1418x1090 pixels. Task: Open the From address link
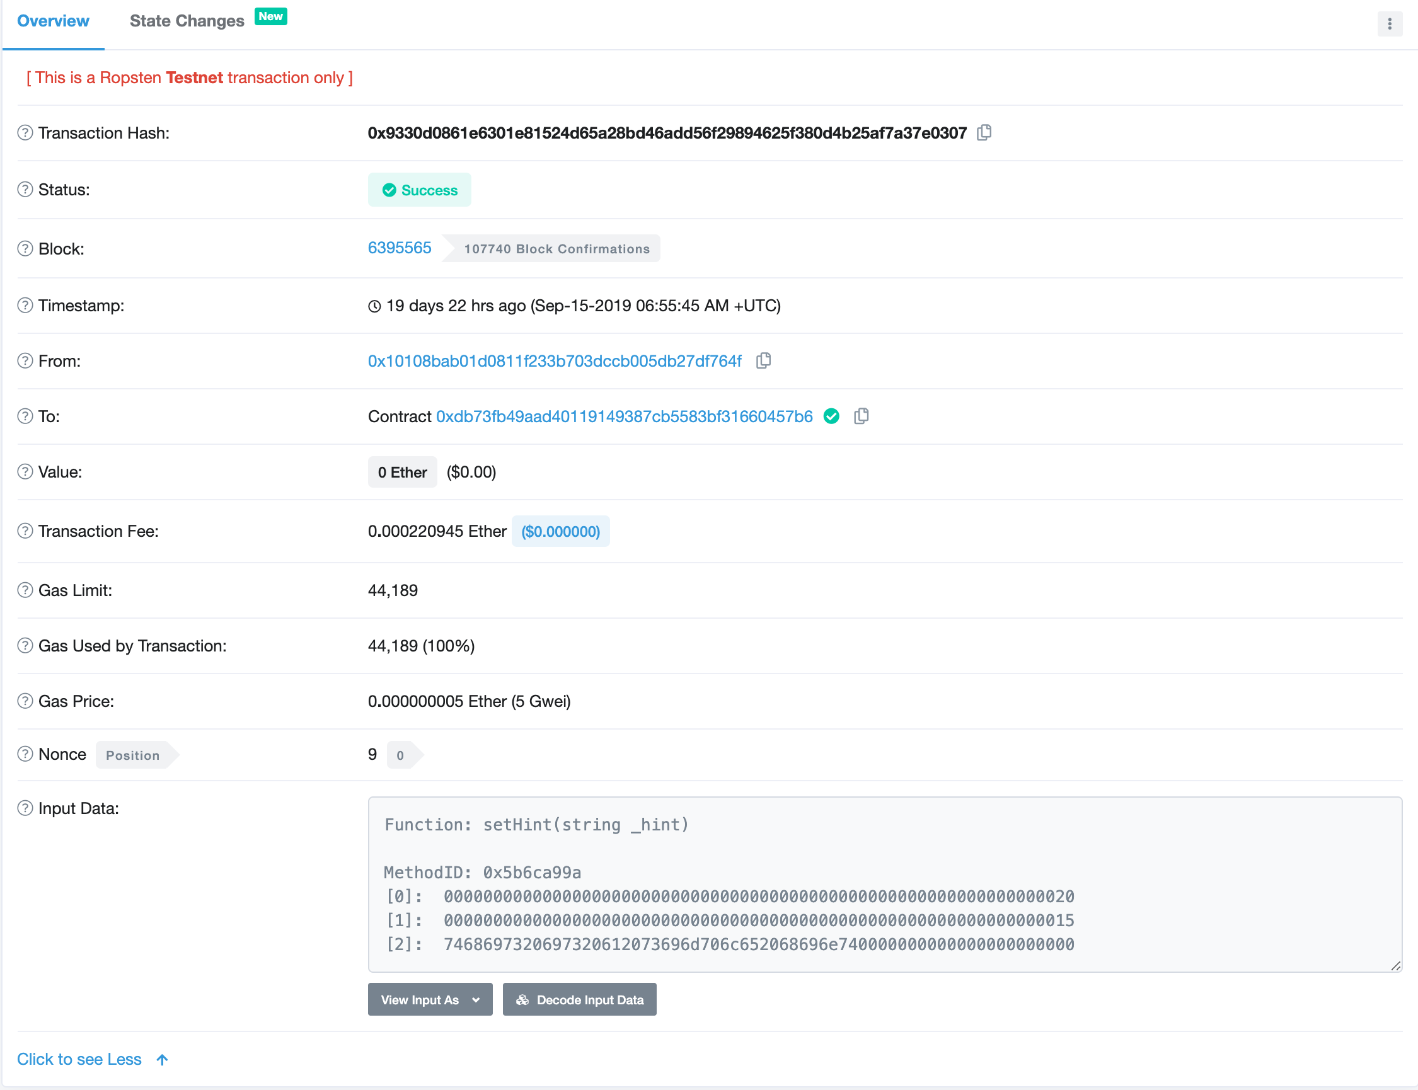point(554,362)
